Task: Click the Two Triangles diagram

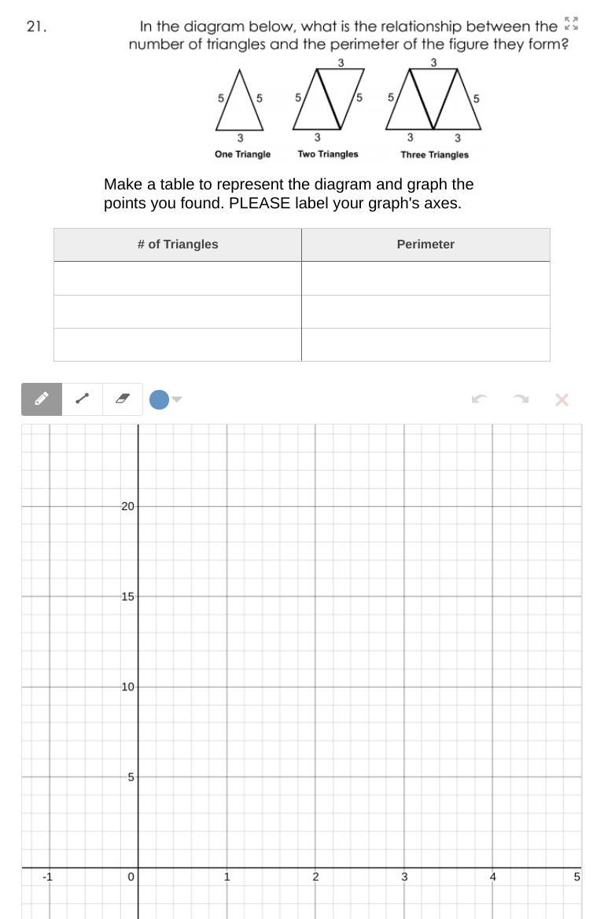Action: [329, 100]
